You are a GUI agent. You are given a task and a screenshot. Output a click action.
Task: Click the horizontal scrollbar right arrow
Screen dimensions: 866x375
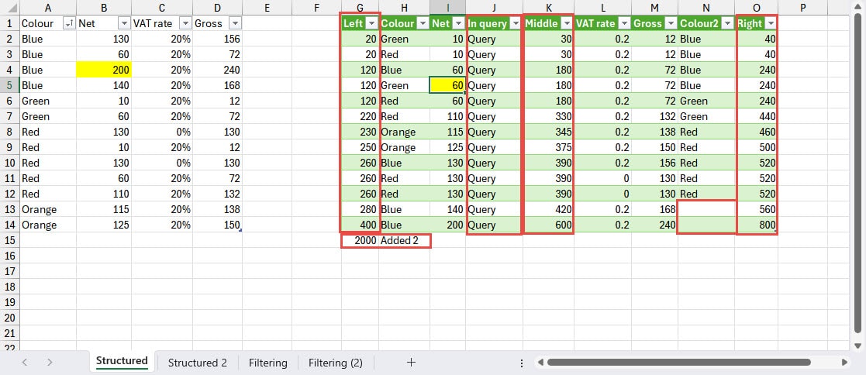pos(844,363)
